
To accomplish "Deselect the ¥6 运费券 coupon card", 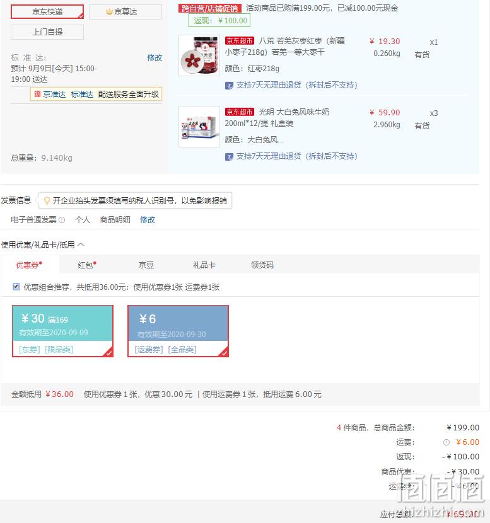I will tap(178, 331).
